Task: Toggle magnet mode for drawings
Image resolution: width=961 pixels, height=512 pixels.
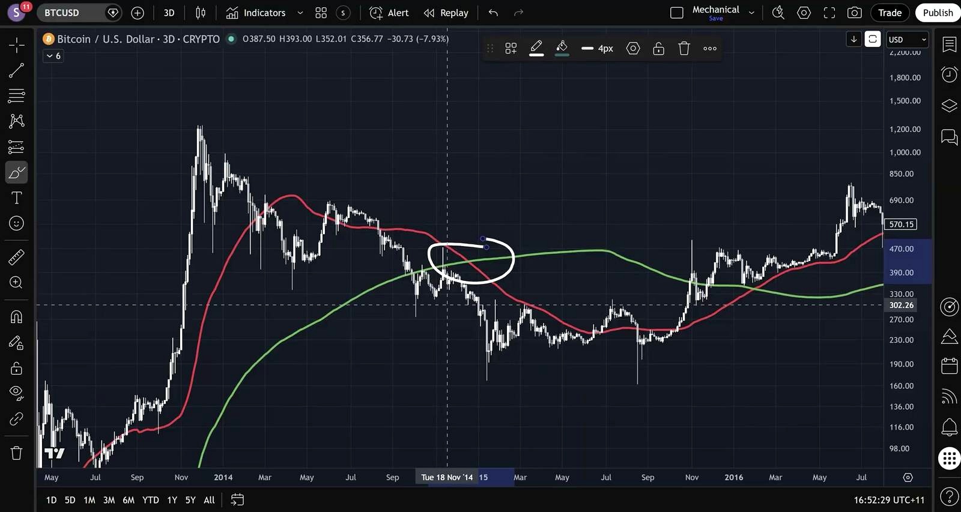Action: [16, 317]
